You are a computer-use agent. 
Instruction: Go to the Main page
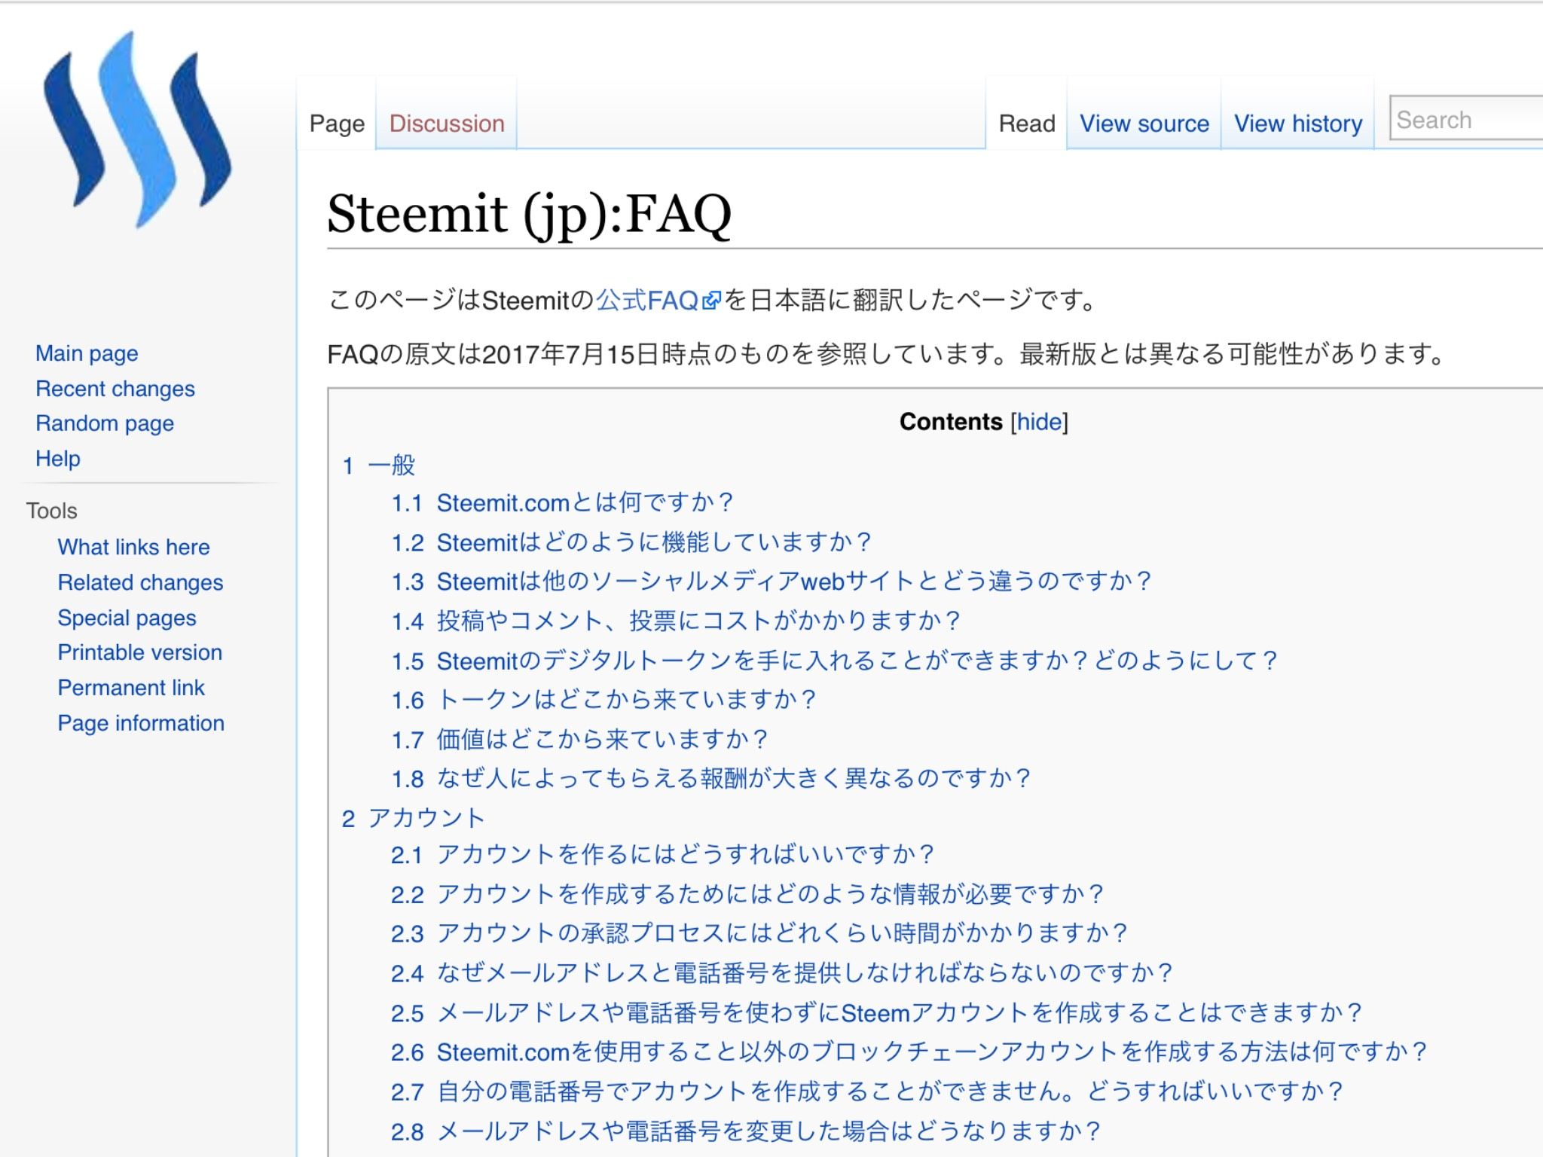pyautogui.click(x=87, y=353)
